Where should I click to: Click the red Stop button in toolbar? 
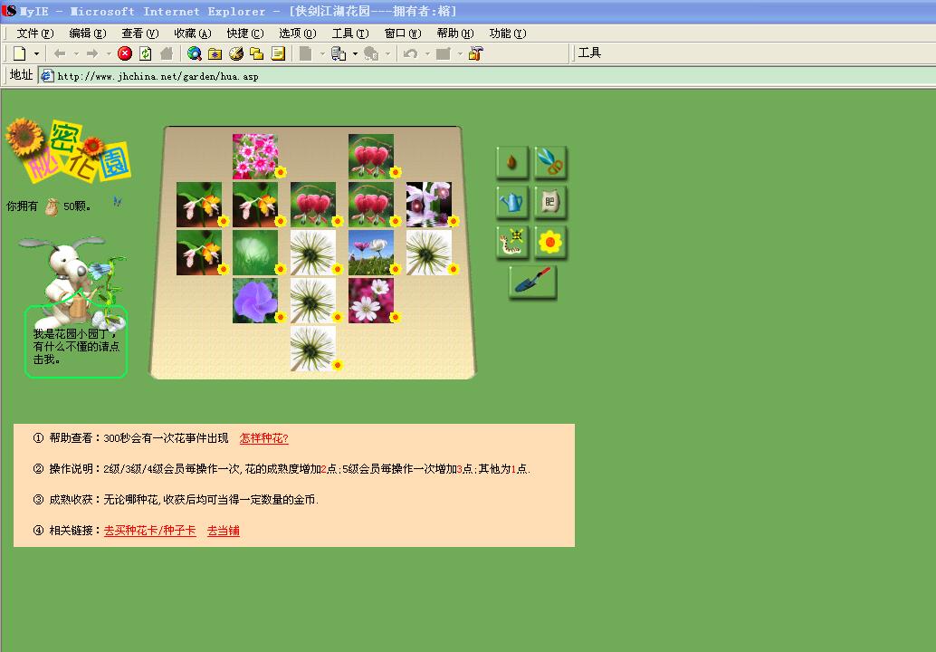(125, 53)
